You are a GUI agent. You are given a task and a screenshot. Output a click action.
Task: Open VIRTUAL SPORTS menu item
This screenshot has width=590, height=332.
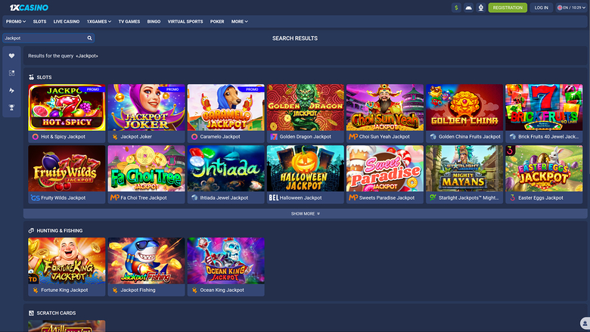185,22
